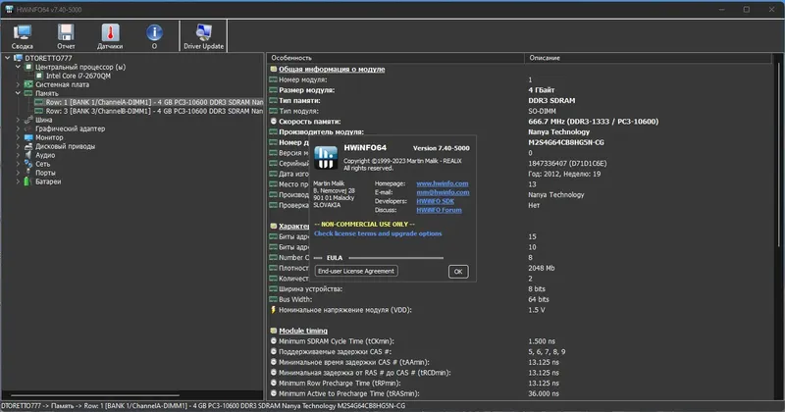Viewport: 785px width, 412px height.
Task: Select the Bus Width row
Action: [x=521, y=299]
